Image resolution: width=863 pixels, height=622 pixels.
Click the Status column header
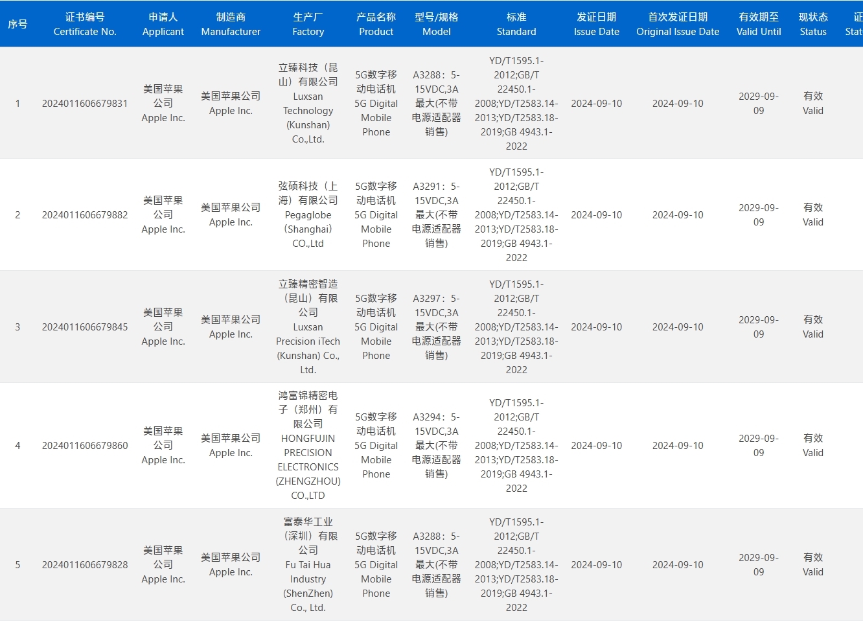coord(813,24)
